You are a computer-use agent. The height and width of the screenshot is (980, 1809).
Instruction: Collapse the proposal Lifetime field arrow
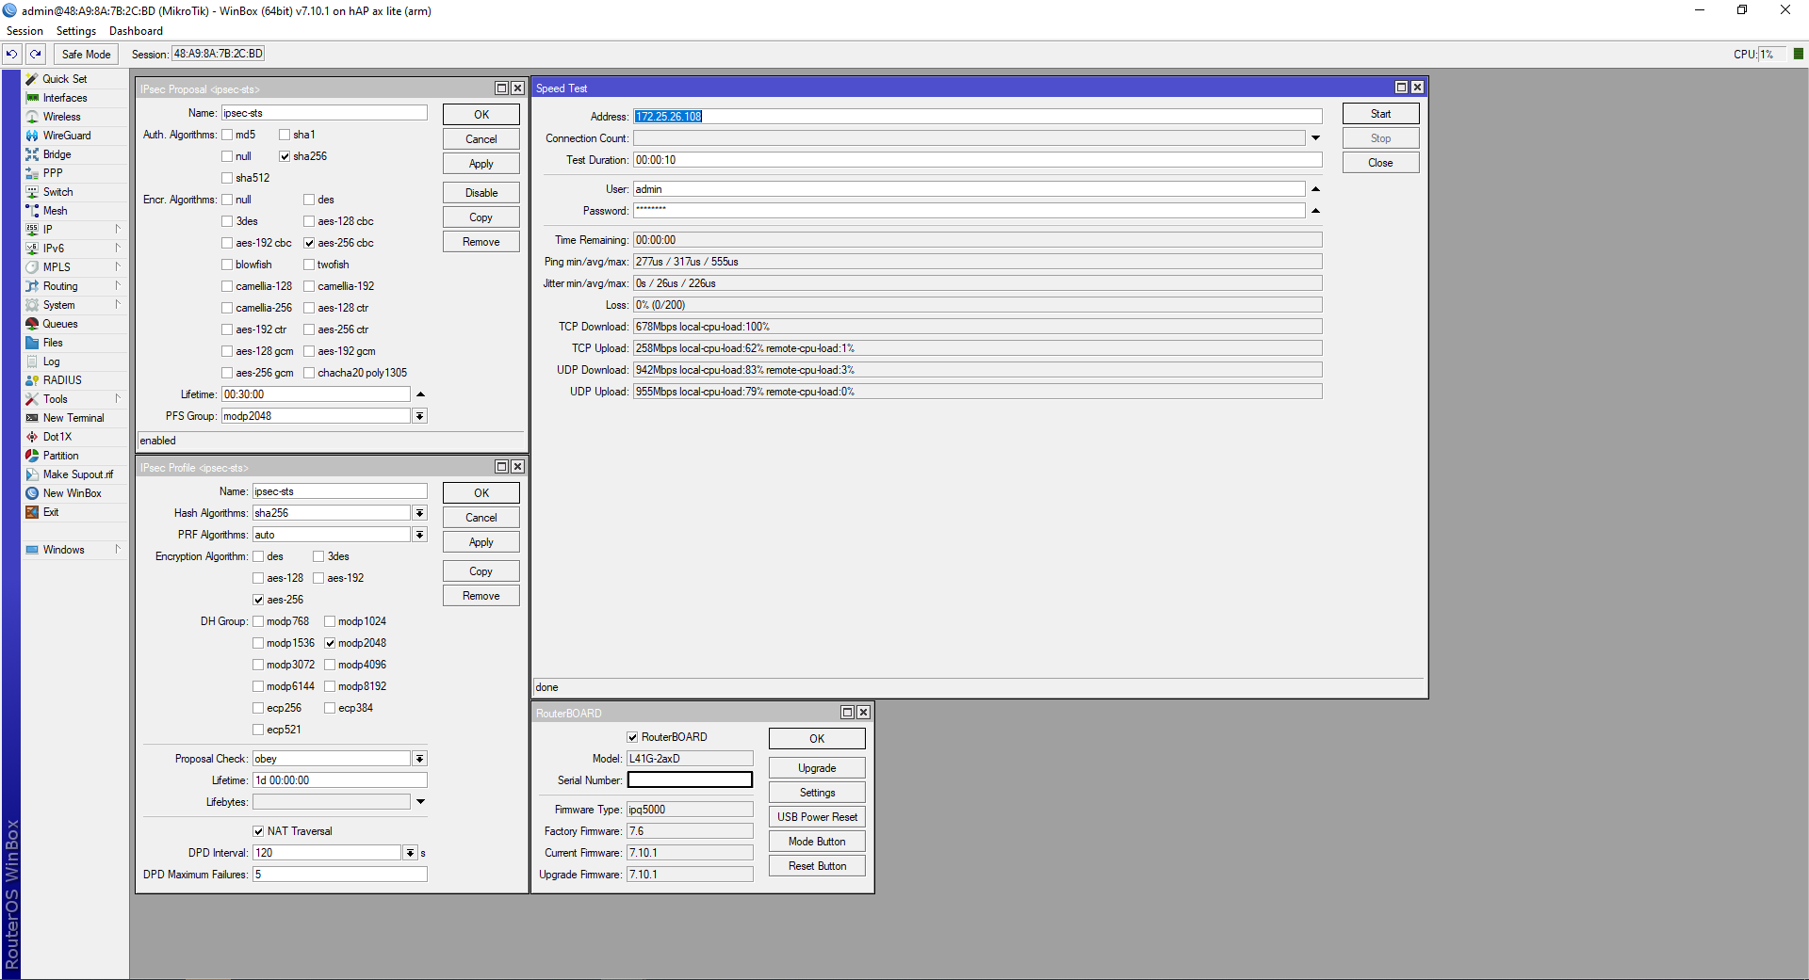(x=420, y=394)
